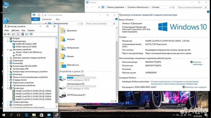
Task: Expand the Батареи node
Action: (8, 39)
